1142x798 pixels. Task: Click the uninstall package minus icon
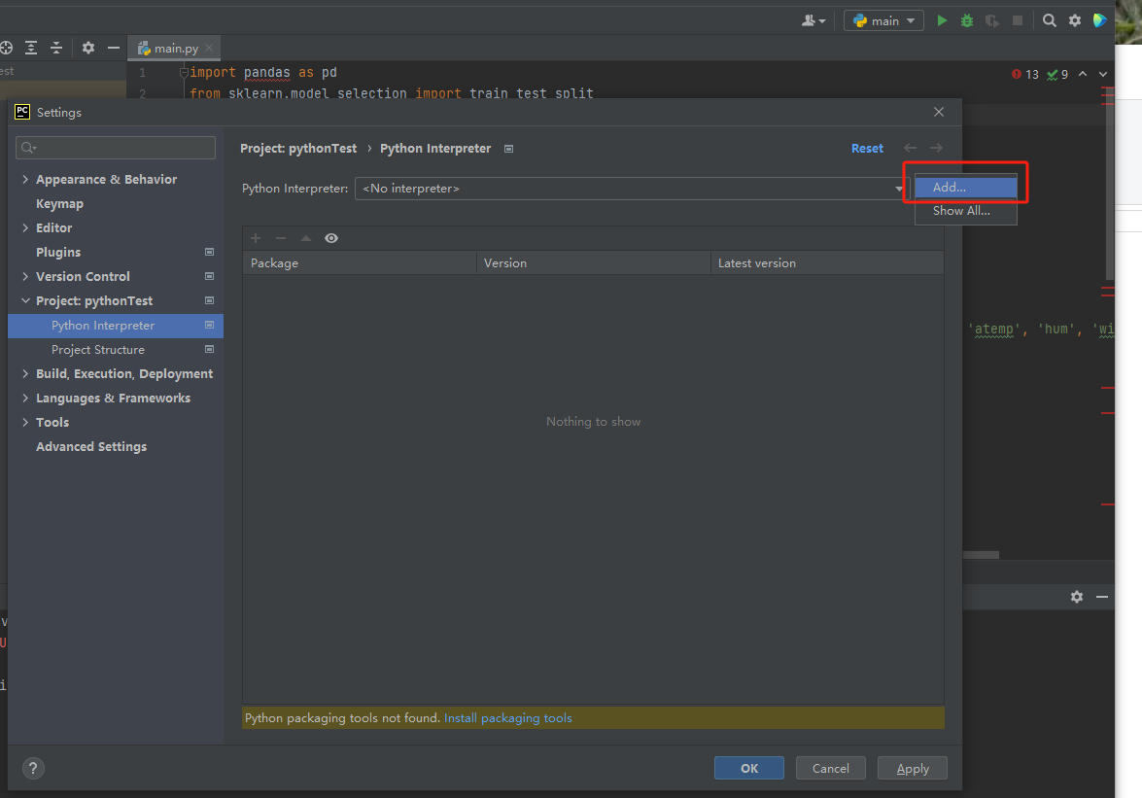[x=281, y=238]
